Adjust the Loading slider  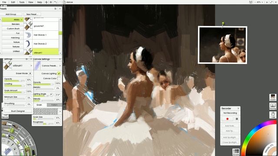pos(14,86)
